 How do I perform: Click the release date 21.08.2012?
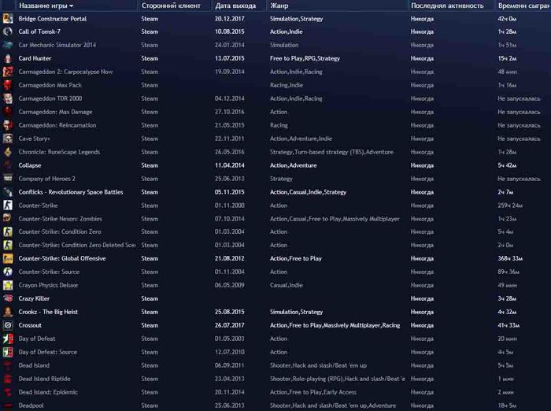coord(230,258)
